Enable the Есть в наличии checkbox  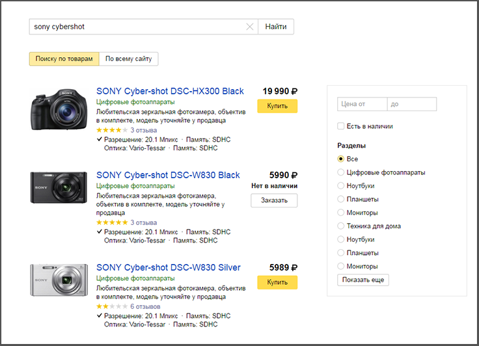pyautogui.click(x=341, y=126)
